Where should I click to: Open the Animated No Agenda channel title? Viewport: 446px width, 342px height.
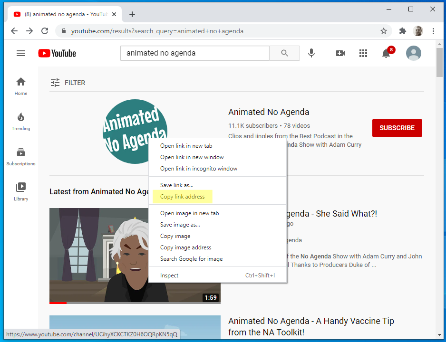pos(269,112)
